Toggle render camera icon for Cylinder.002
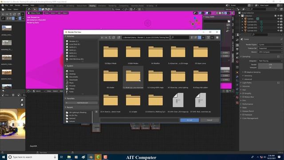 coord(281,28)
